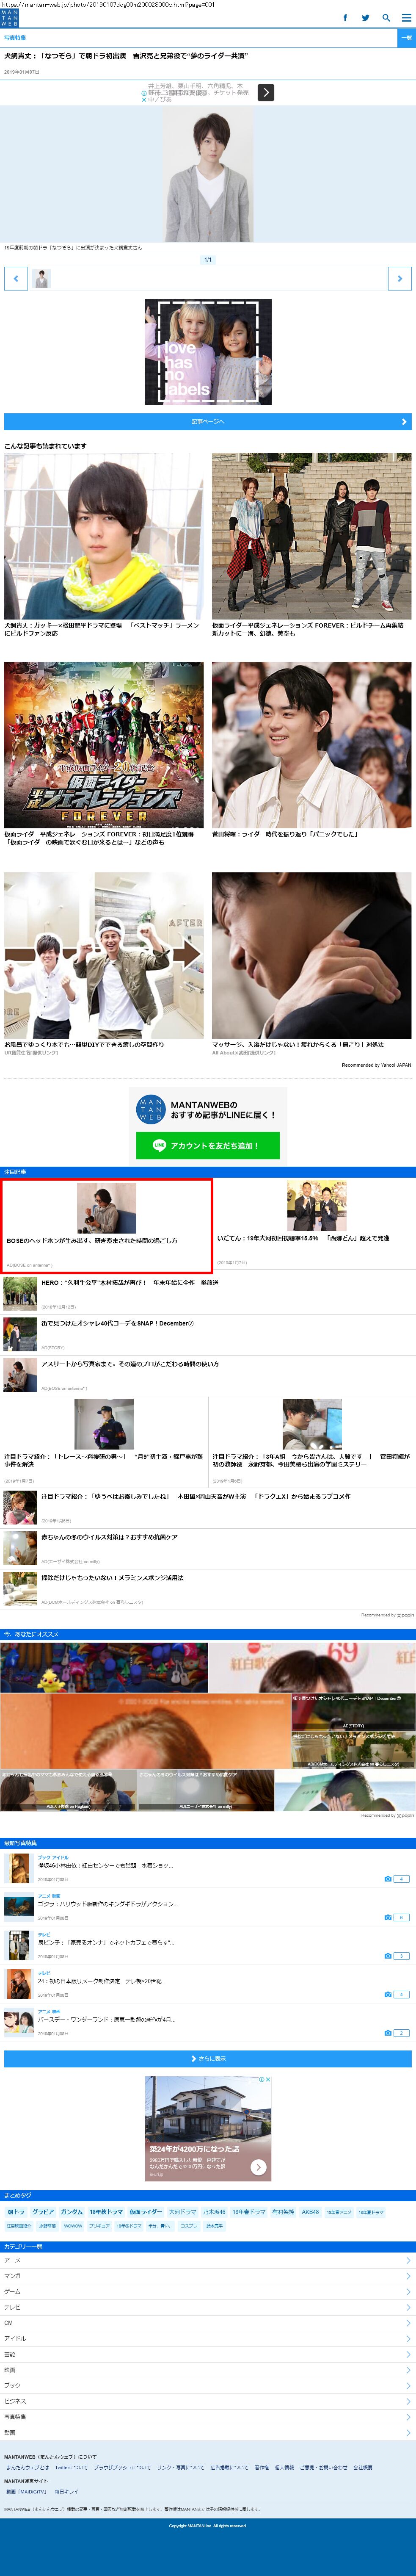This screenshot has width=416, height=2576.
Task: Expand the ブック category row
Action: point(208,2385)
